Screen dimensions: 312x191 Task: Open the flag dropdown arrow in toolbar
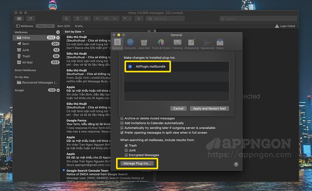(130, 19)
